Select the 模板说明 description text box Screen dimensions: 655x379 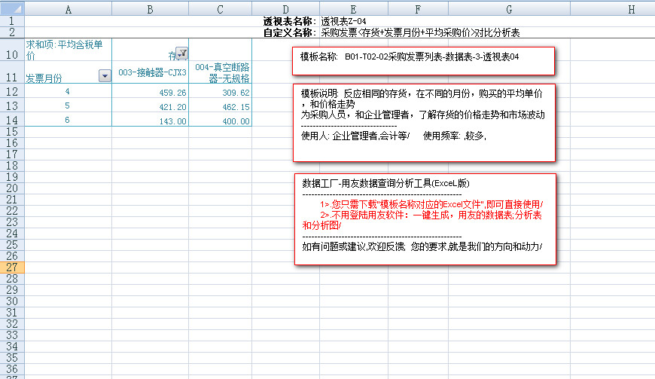(424, 122)
